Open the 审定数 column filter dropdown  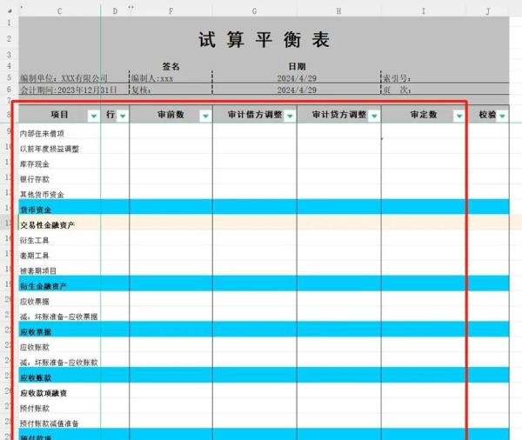point(459,116)
